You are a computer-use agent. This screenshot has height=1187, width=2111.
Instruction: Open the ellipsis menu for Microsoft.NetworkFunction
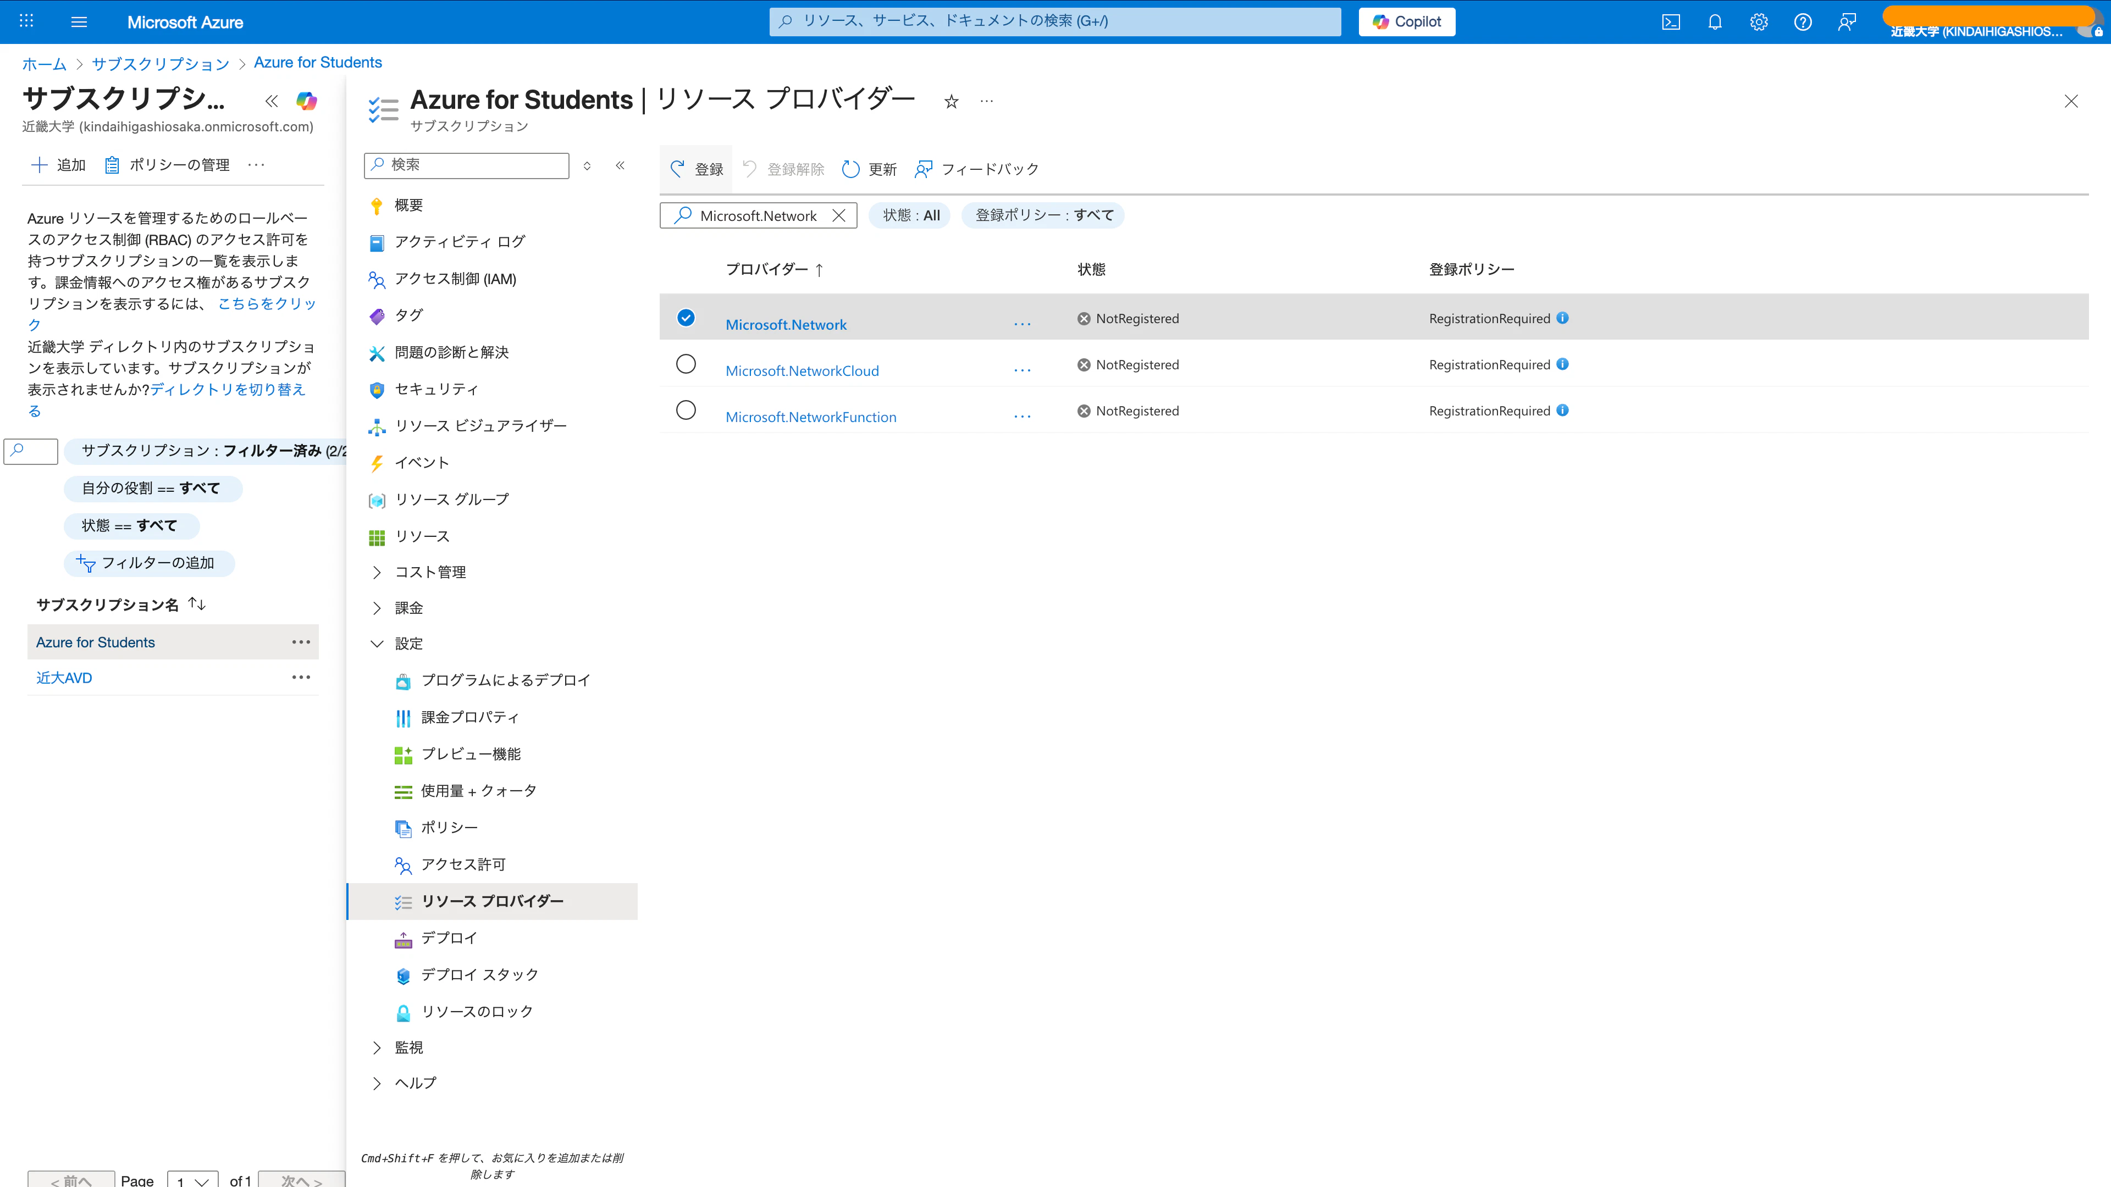(x=1022, y=416)
